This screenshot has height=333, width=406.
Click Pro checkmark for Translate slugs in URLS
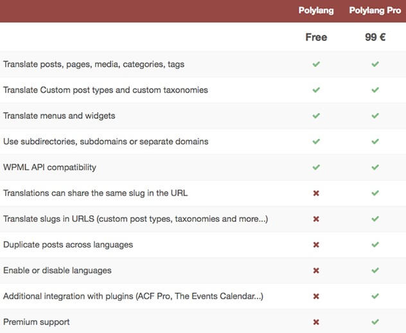pyautogui.click(x=375, y=219)
